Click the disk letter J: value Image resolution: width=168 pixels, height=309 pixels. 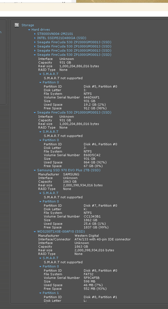[x=85, y=148]
